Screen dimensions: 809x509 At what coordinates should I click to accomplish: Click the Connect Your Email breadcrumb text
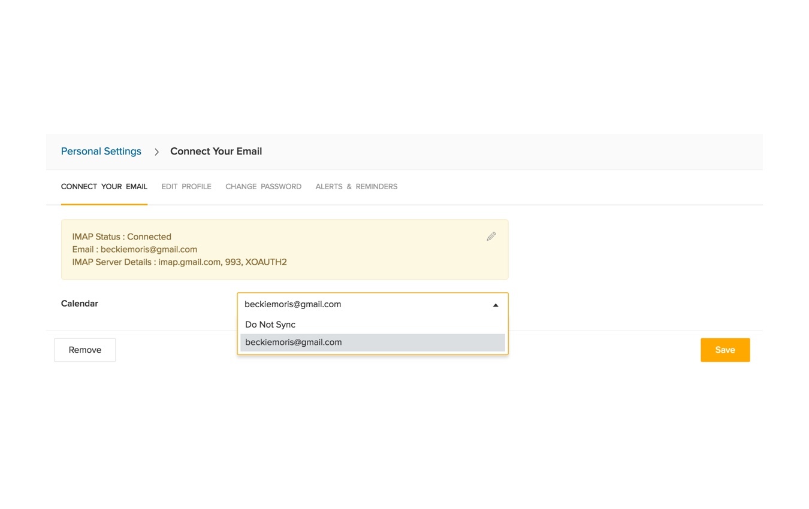point(216,151)
